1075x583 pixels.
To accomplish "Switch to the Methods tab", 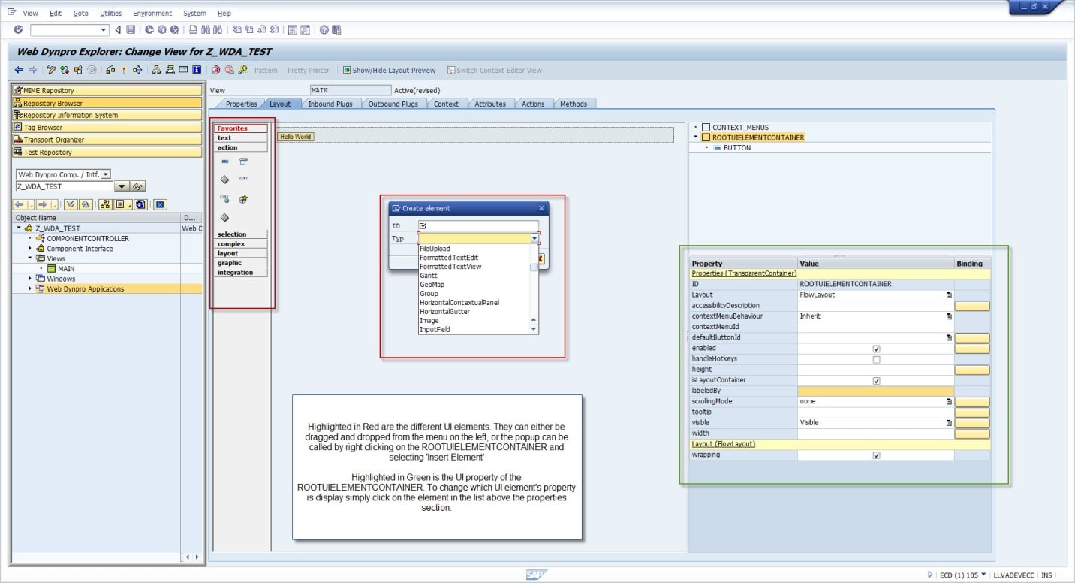I will pos(574,104).
